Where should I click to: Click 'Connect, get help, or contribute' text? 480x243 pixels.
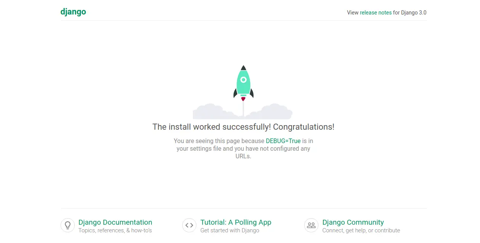click(x=361, y=230)
